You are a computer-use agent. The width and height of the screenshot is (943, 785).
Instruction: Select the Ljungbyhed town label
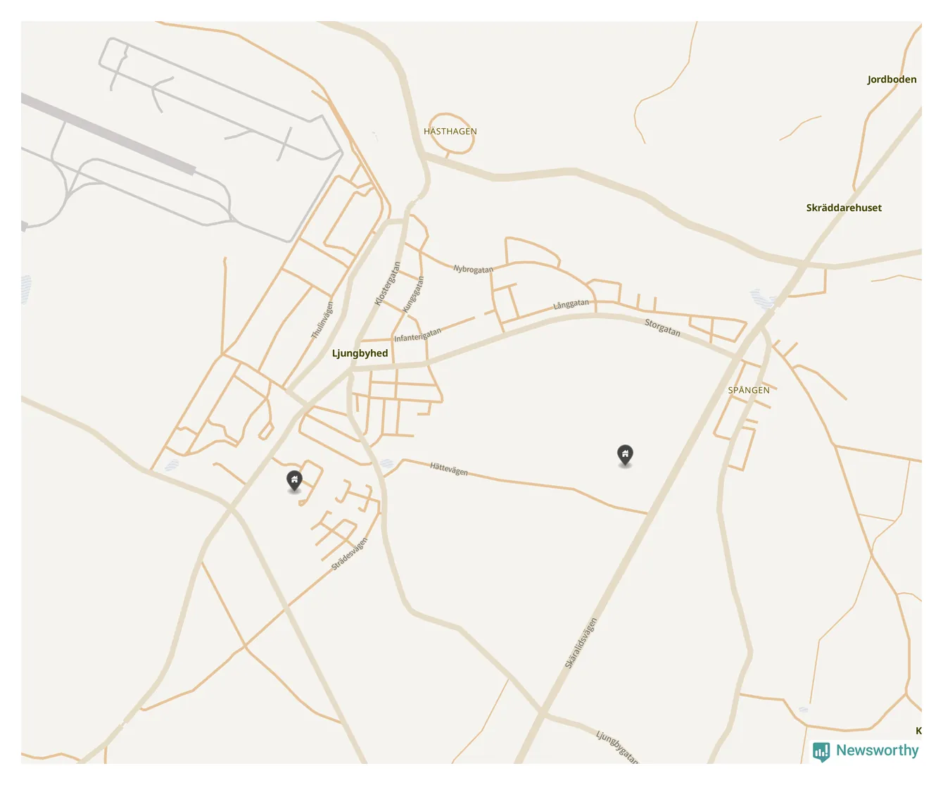click(360, 353)
